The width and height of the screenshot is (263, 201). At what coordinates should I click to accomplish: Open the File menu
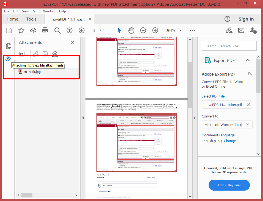coord(7,11)
